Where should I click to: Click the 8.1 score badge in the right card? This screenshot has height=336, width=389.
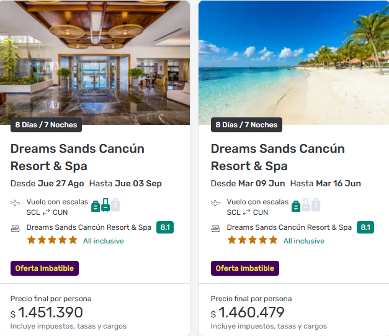365,227
